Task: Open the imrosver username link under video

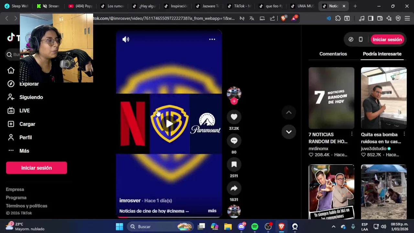Action: (x=130, y=200)
